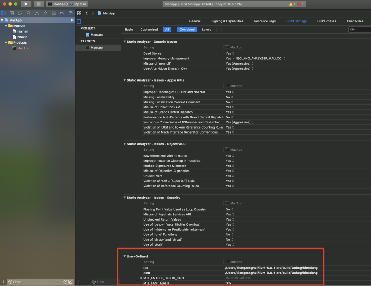Toggle the project and targets list sidebar
371x286 pixels.
[x=79, y=21]
